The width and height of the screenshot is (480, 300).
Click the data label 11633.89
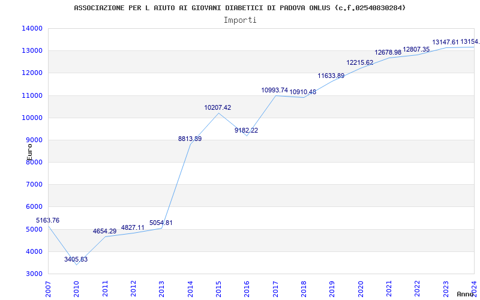(331, 76)
